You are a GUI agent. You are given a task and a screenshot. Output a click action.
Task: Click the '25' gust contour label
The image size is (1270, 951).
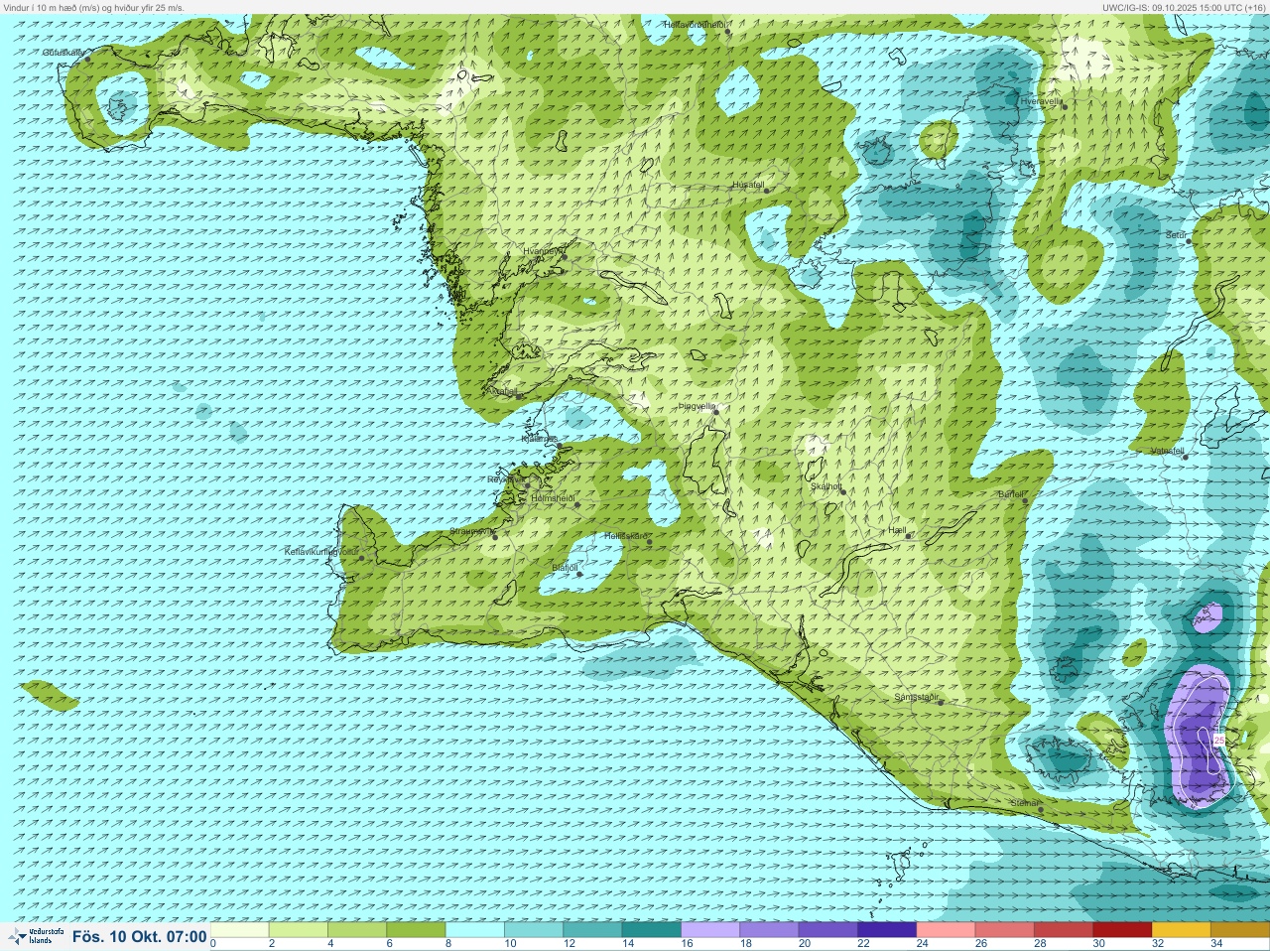click(1219, 741)
